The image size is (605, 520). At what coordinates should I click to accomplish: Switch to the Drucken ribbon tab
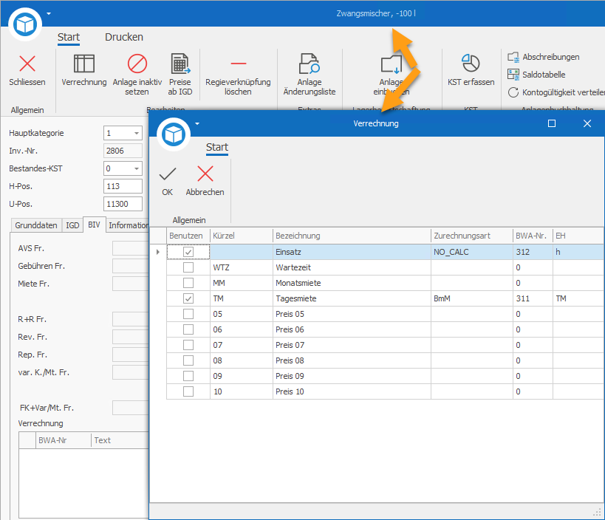click(x=124, y=37)
